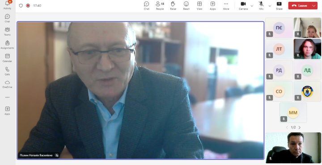This screenshot has height=165, width=322.
Task: Go to next participants page arrow
Action: pos(299,128)
